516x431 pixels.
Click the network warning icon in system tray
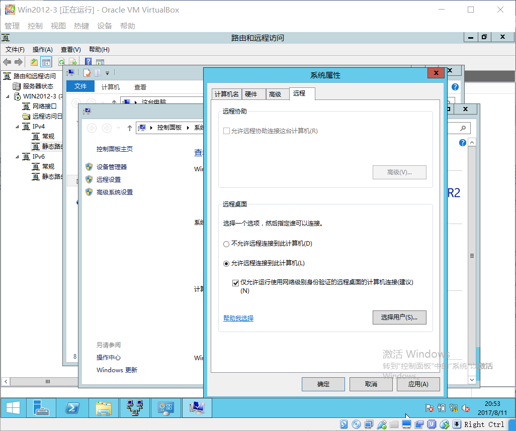pos(454,408)
